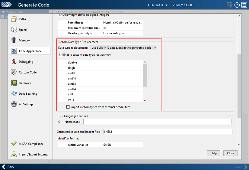Click the MISRA Compliance checkmark icon
This screenshot has width=249, height=170.
pyautogui.click(x=14, y=144)
